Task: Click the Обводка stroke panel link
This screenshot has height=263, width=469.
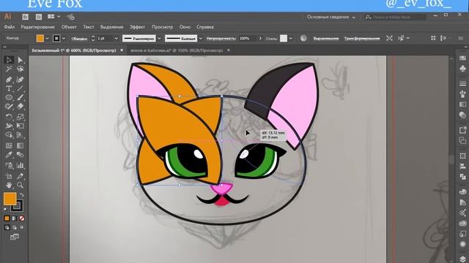Action: (79, 39)
